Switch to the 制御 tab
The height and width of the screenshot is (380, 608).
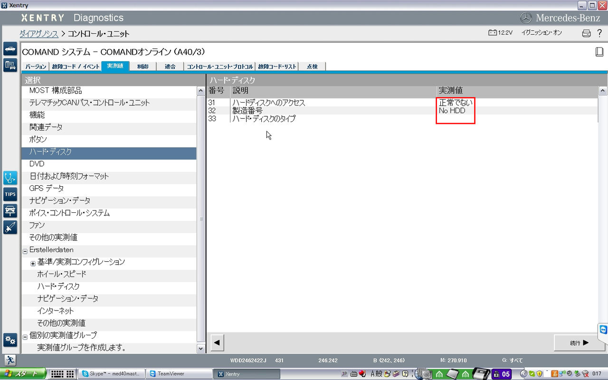[x=143, y=66]
